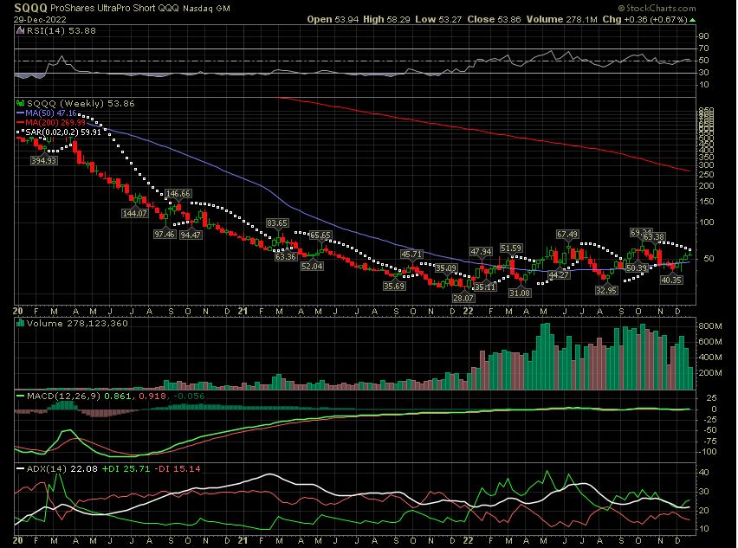Screen dimensions: 738x548
Task: Click the 52.04 price annotation
Action: click(x=312, y=266)
